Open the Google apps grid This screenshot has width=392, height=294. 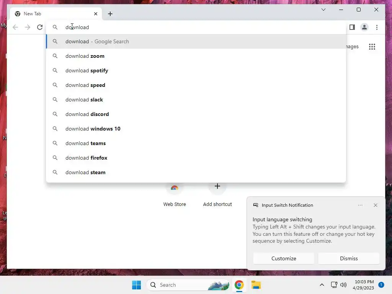(372, 47)
